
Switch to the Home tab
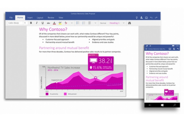pos(20,17)
